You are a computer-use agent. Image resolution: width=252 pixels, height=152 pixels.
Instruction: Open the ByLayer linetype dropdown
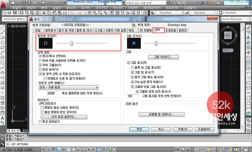pos(236,19)
